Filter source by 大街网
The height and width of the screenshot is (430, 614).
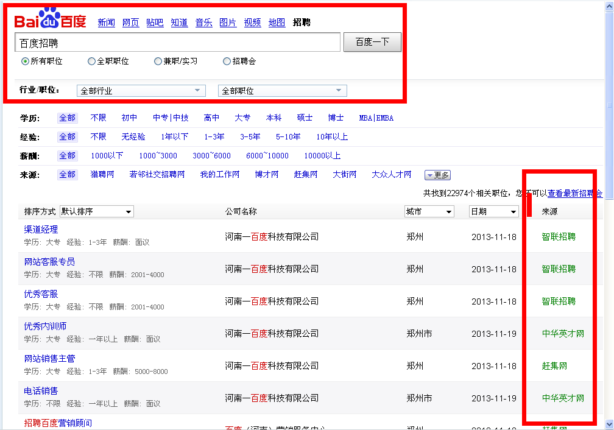tap(345, 174)
